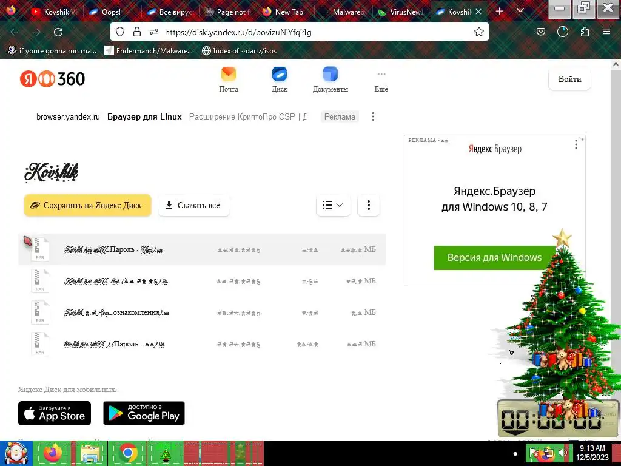This screenshot has width=621, height=466.
Task: Switch to the Kovshik YouTube tab
Action: pos(53,12)
